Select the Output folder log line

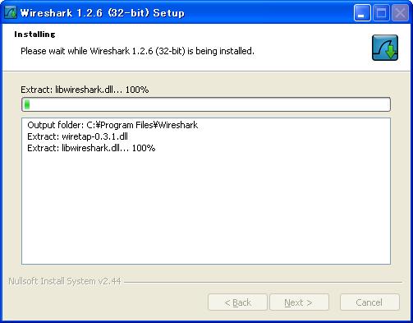click(112, 125)
